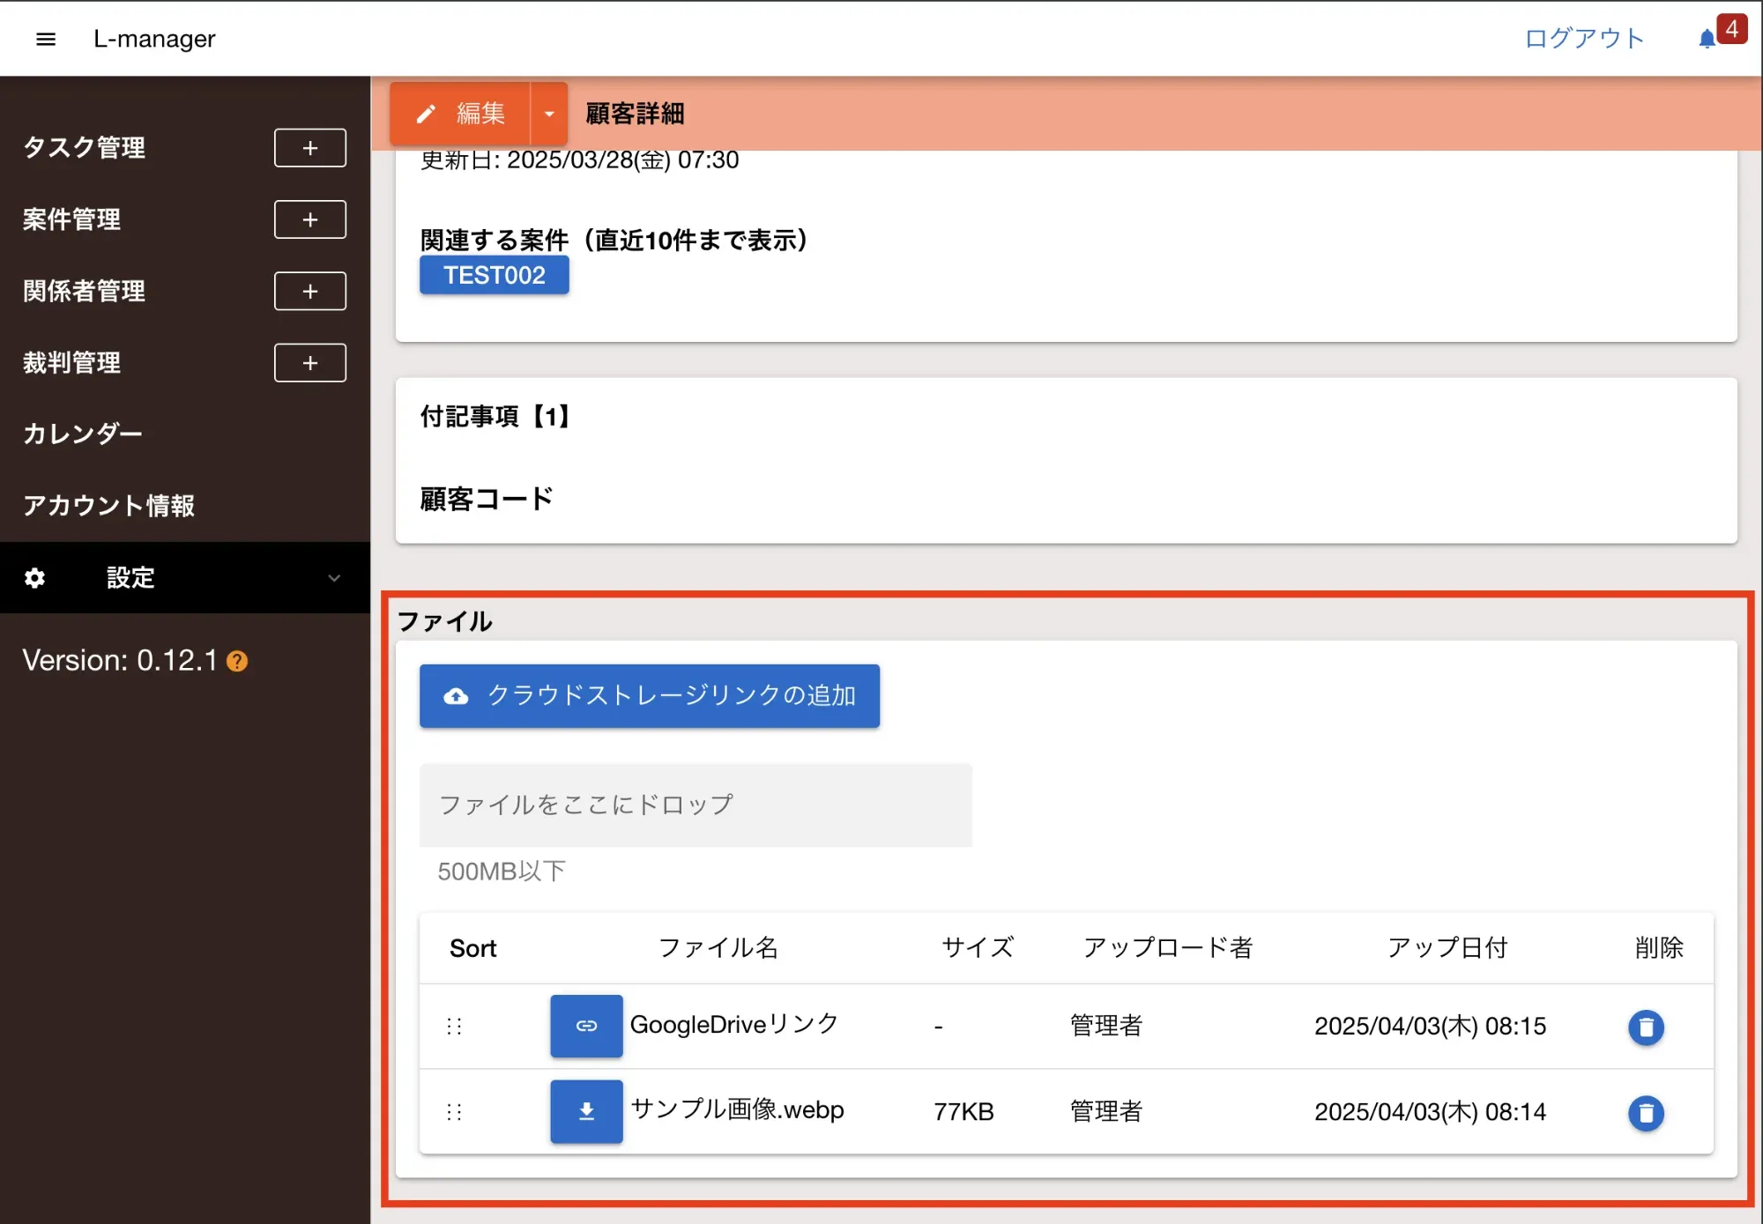
Task: Click the GoogleDrive link icon button
Action: click(586, 1026)
